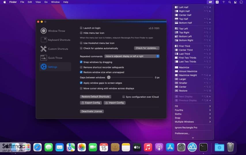Screen dimensions: 246x155
Task: Choose Top Left quarter icon in menu
Action: [x=177, y=29]
